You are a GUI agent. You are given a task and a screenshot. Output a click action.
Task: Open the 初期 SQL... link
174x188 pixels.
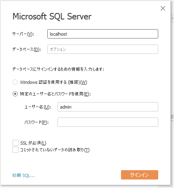click(23, 175)
